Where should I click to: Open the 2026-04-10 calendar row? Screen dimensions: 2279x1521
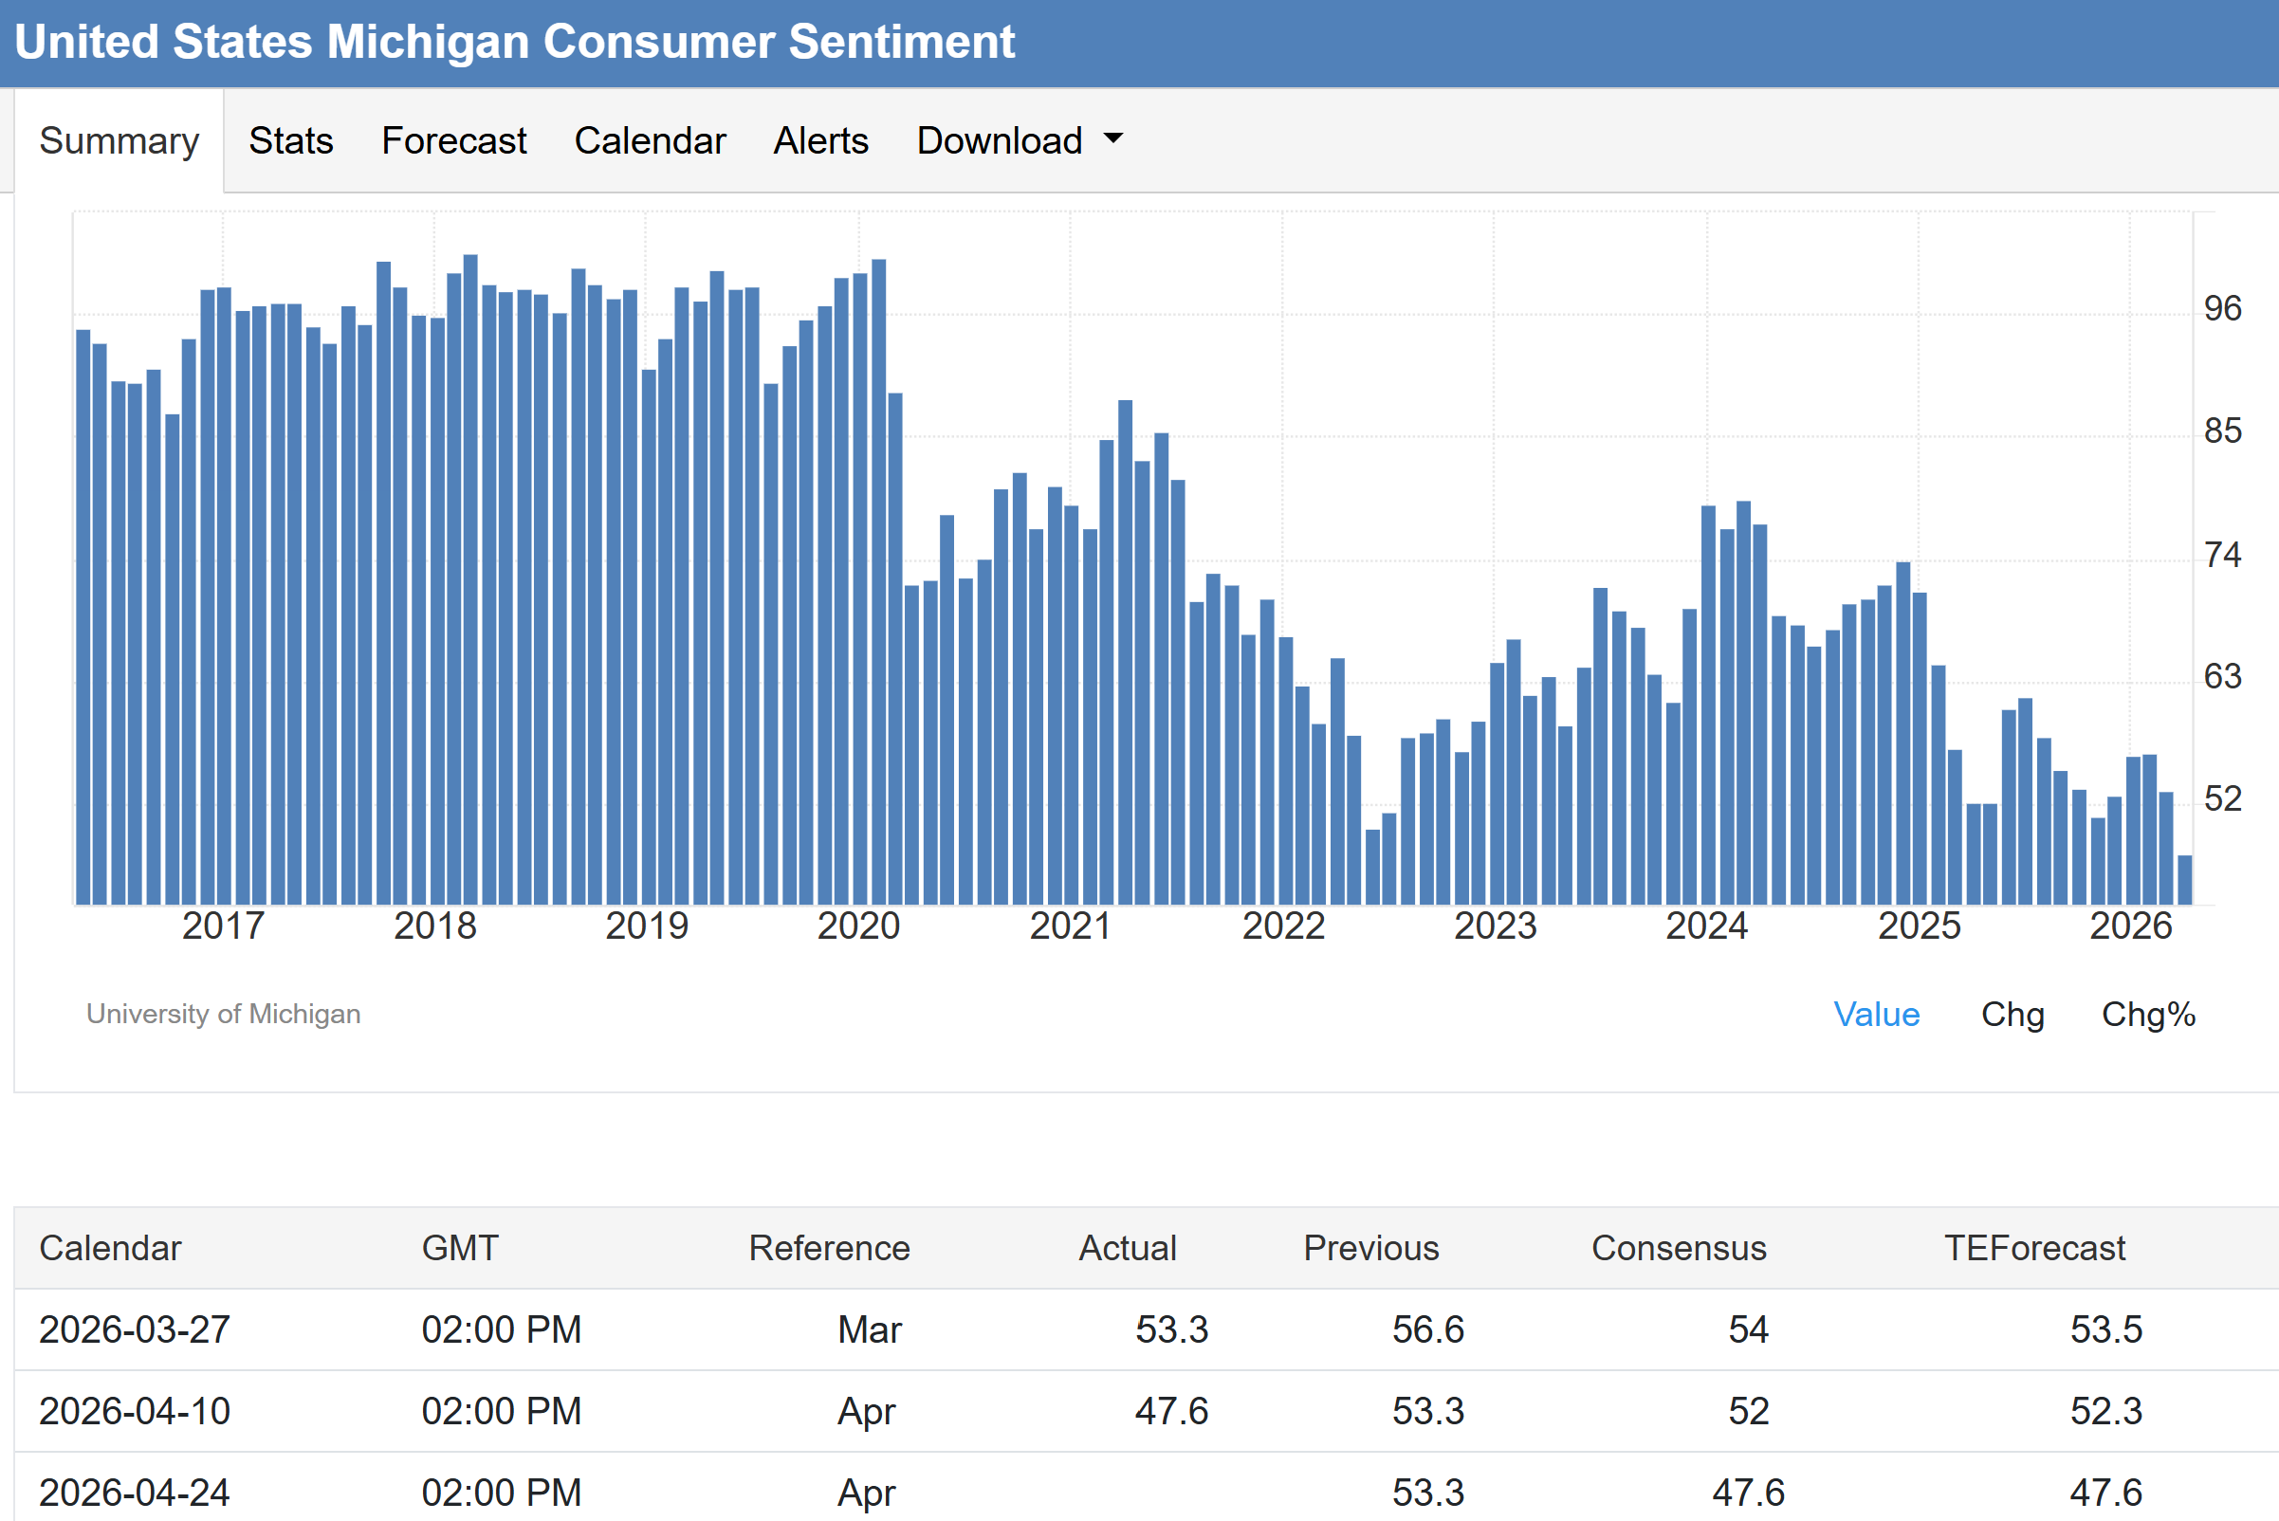(x=134, y=1410)
